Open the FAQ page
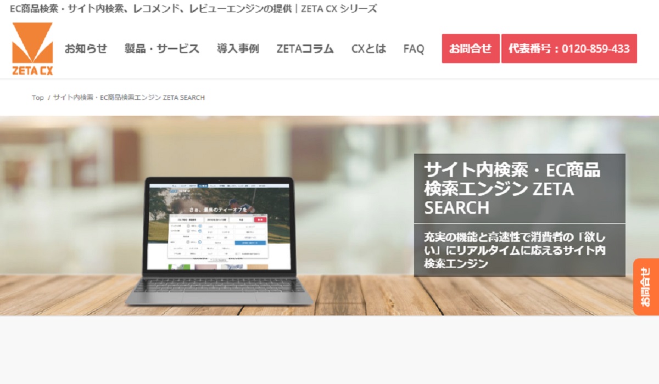This screenshot has width=659, height=384. click(x=414, y=49)
